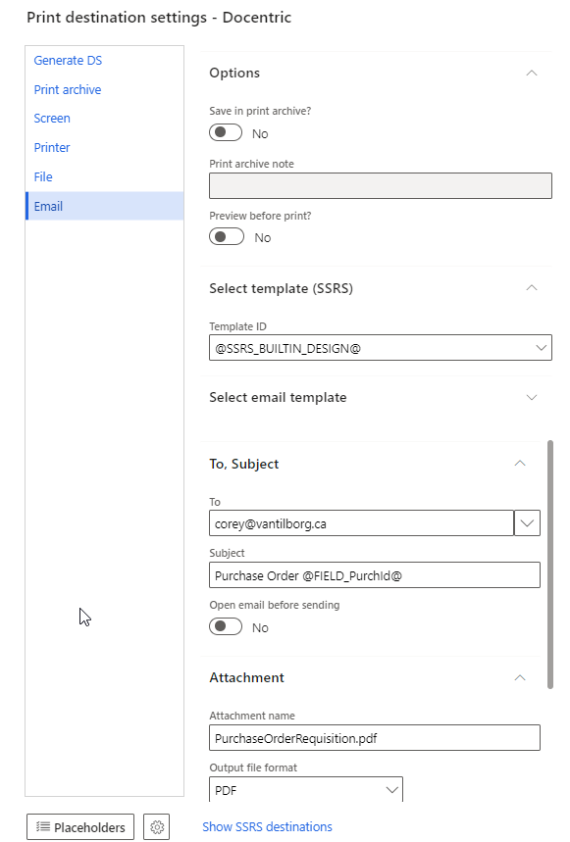Image resolution: width=570 pixels, height=842 pixels.
Task: Collapse the Options section chevron
Action: 532,74
